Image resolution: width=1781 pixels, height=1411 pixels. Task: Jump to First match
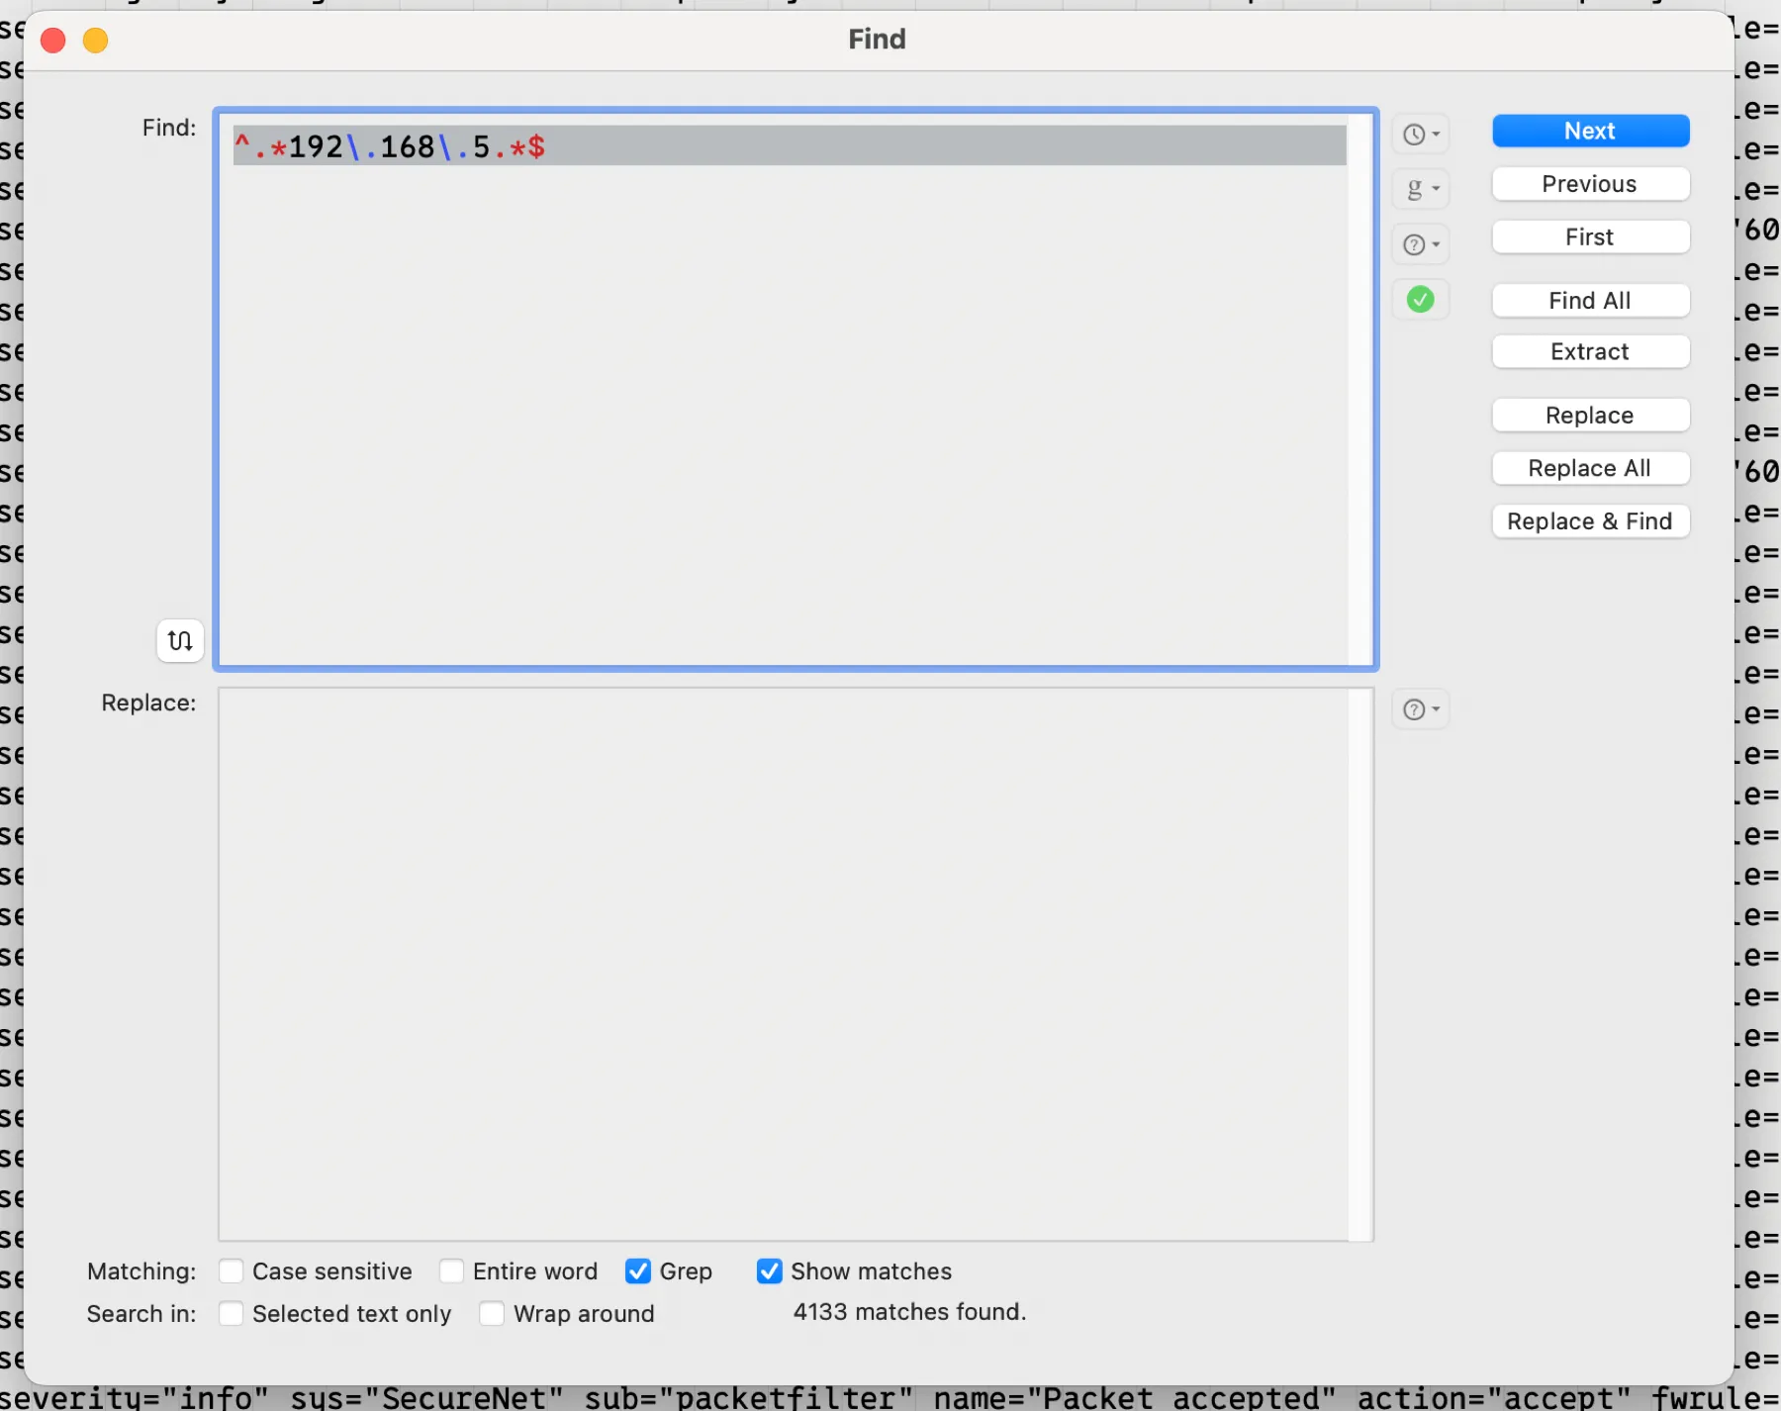(x=1589, y=236)
